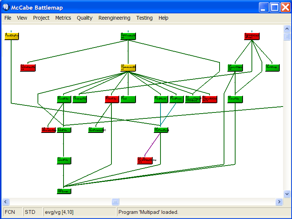
Task: Click the vertical scrollbar up arrow
Action: pyautogui.click(x=287, y=29)
